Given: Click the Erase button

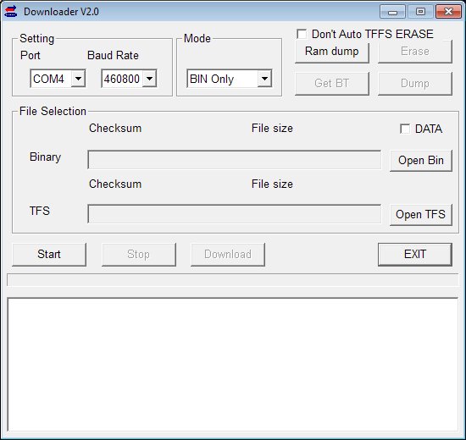Looking at the screenshot, I should point(415,52).
